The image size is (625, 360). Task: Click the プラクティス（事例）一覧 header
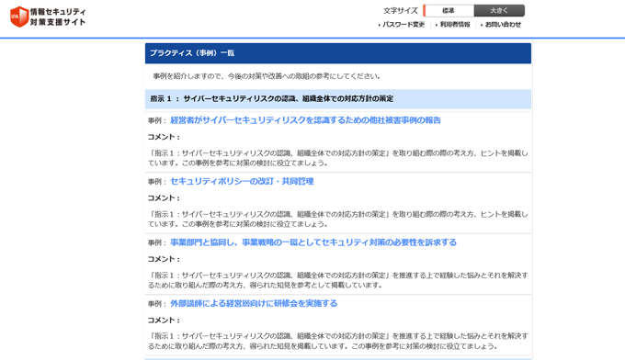(x=338, y=53)
